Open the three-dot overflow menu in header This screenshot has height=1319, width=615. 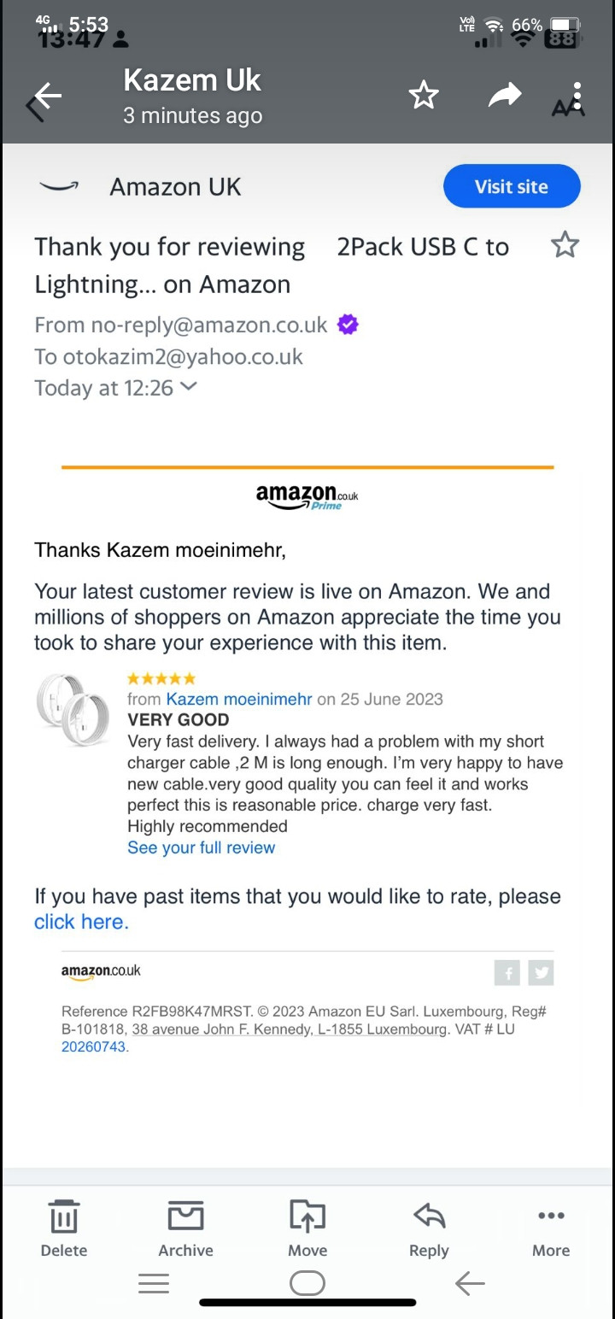(x=577, y=96)
